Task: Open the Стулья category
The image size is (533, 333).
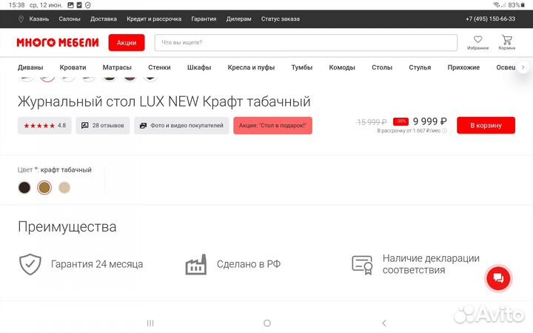Action: click(x=420, y=67)
